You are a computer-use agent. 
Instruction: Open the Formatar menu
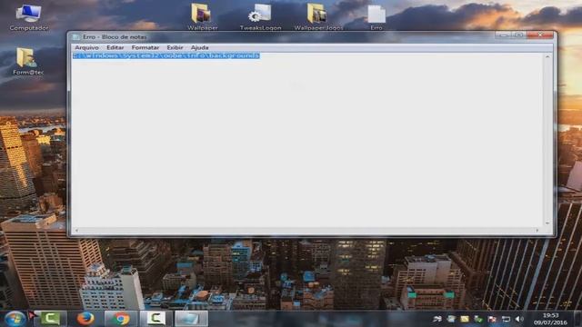[145, 48]
